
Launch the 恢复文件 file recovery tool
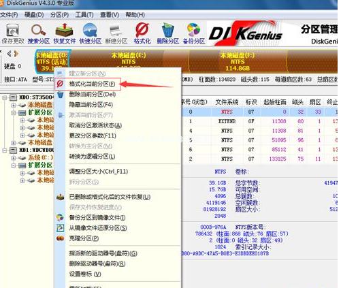point(65,33)
